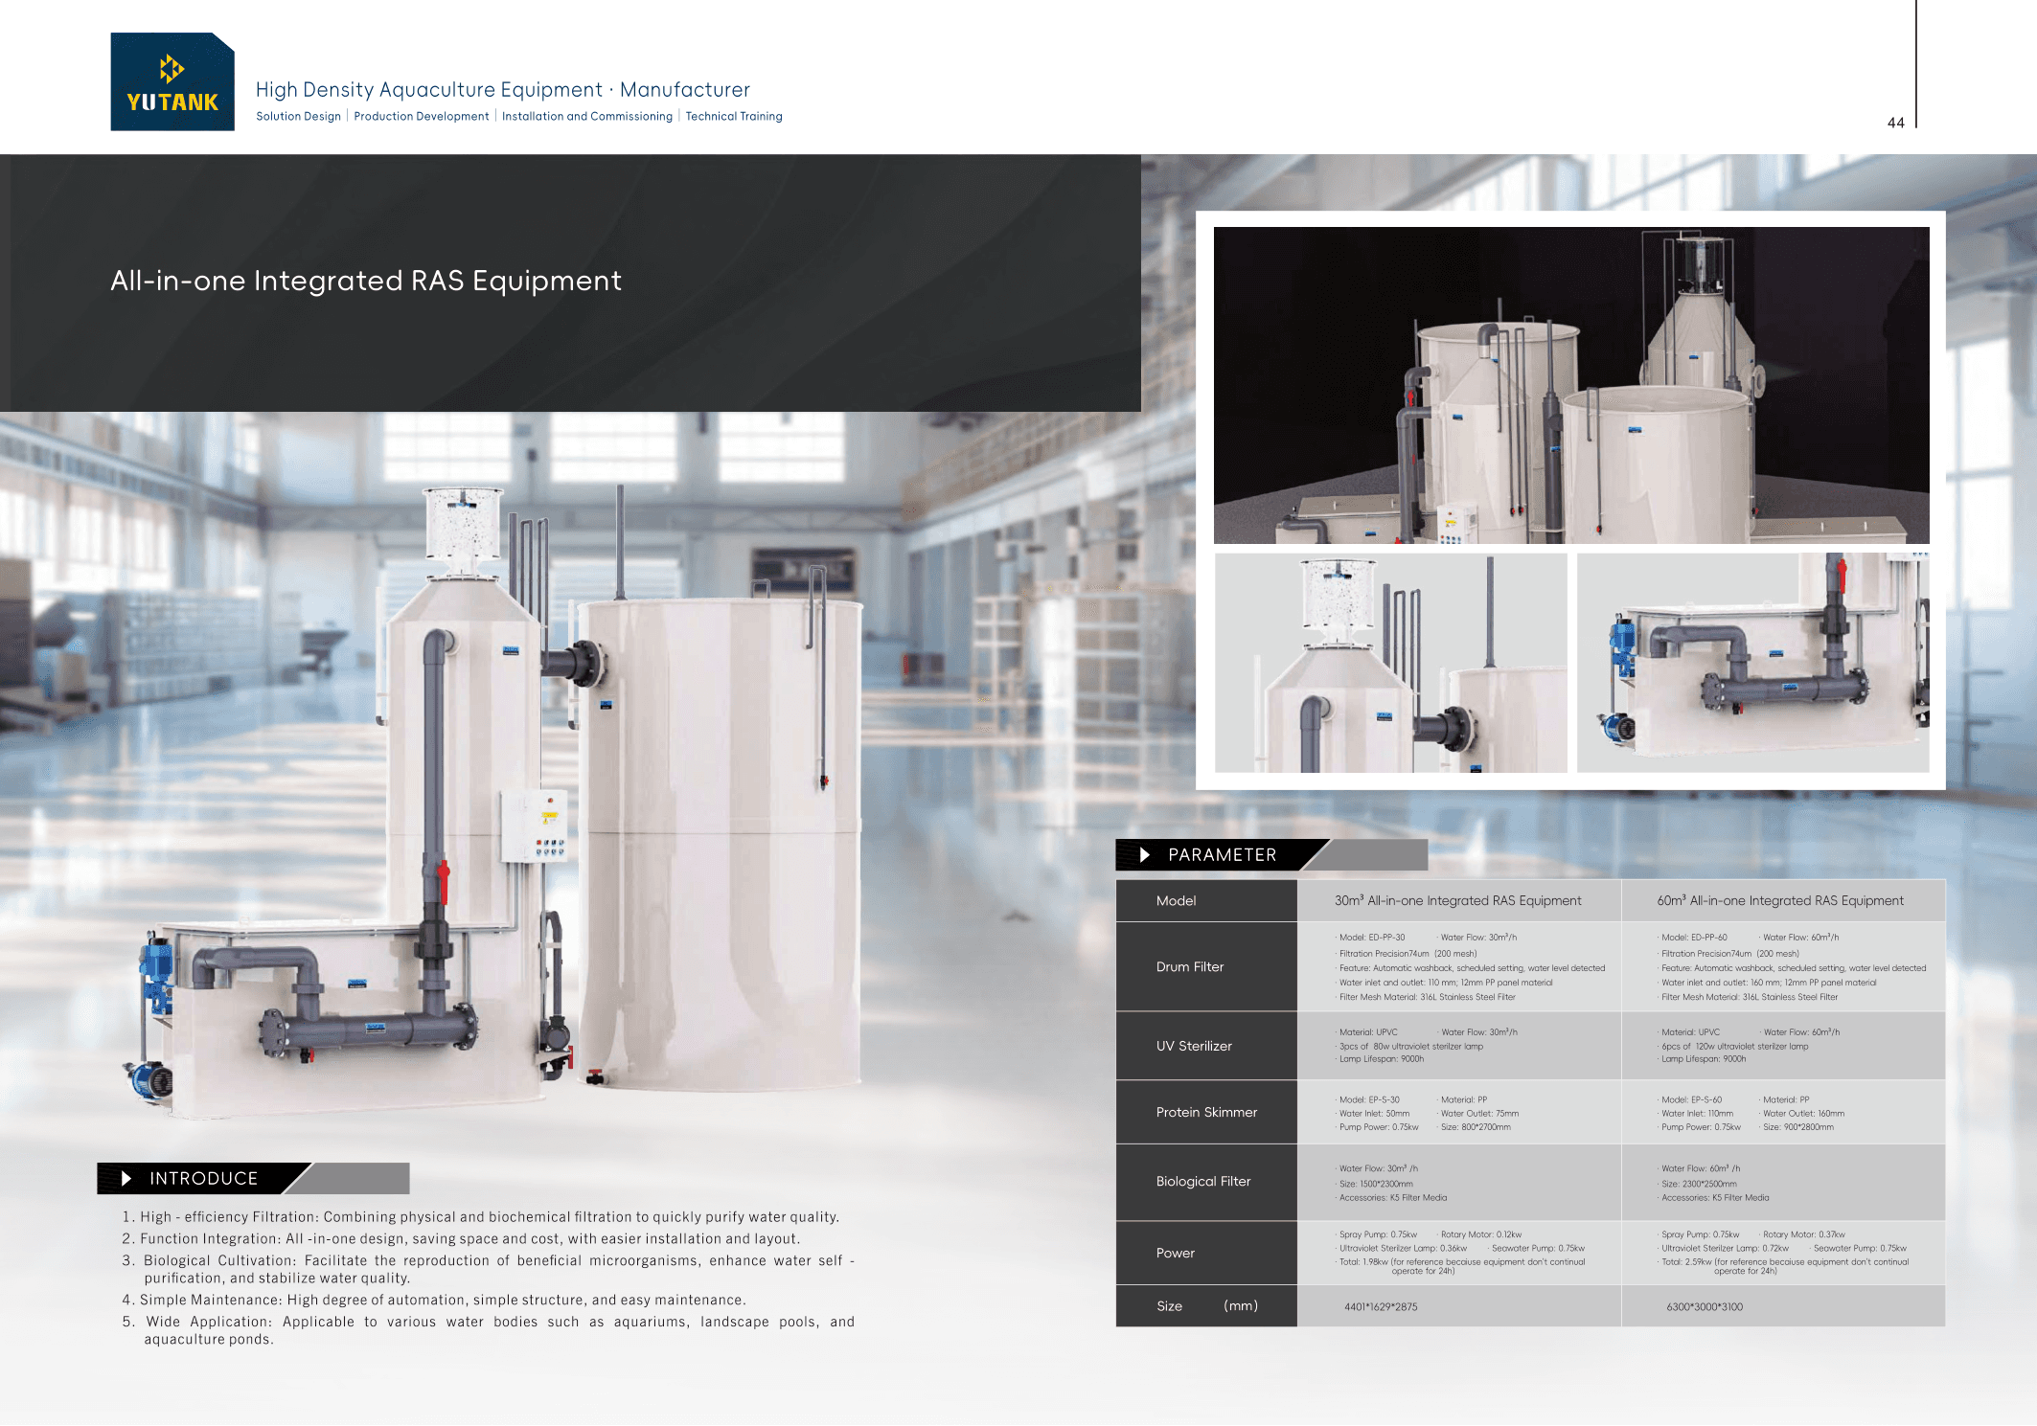This screenshot has width=2037, height=1426.
Task: Click 'Model: EP-S-60' in Protein Skimmer row
Action: tap(1690, 1100)
